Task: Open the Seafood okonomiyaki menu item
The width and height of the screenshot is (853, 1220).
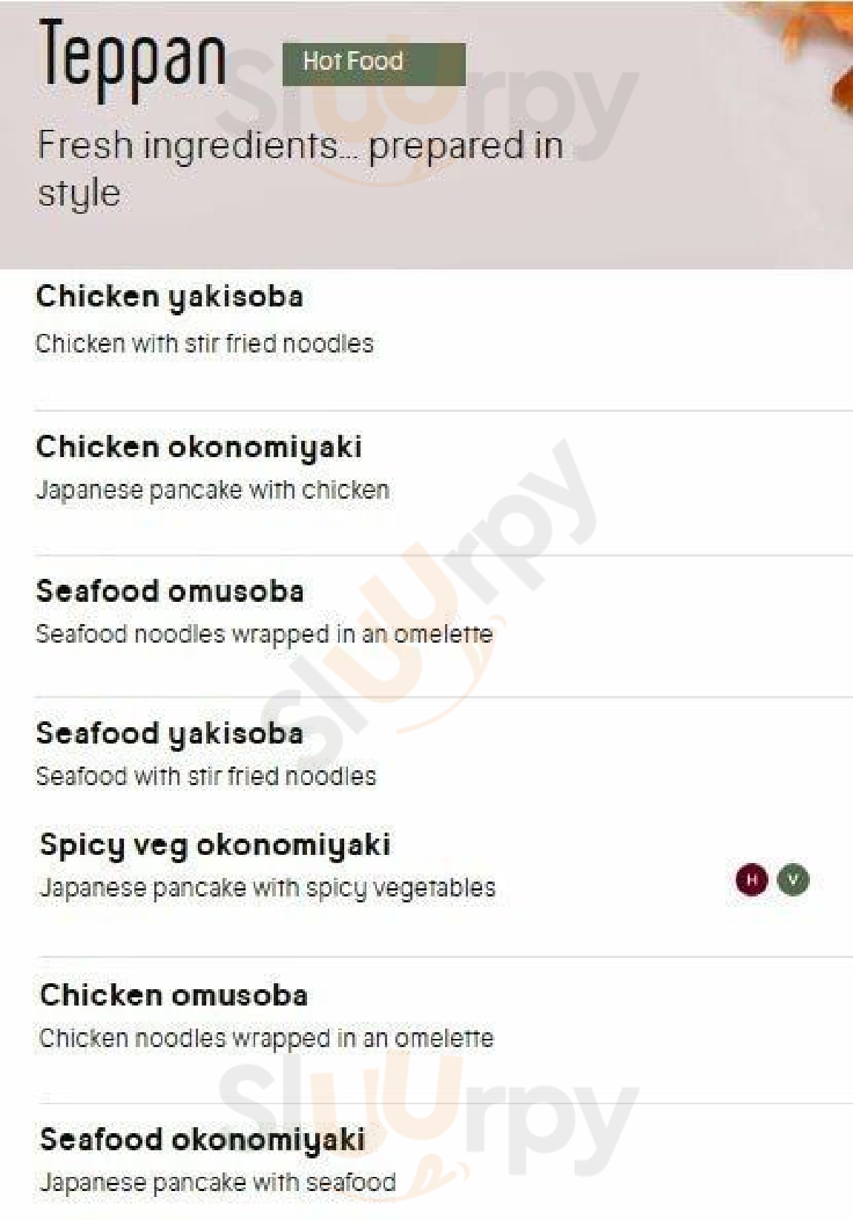Action: point(202,1139)
